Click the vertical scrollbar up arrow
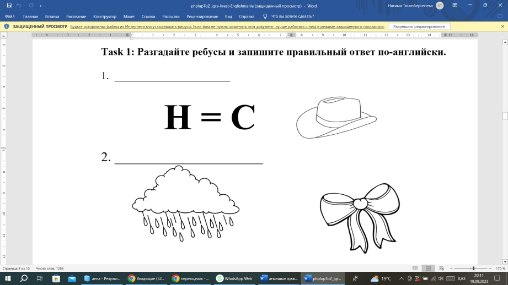Image resolution: width=508 pixels, height=285 pixels. (505, 42)
